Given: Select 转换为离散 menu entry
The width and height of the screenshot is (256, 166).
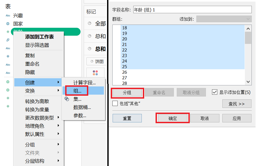Looking at the screenshot, I should click(x=37, y=101).
